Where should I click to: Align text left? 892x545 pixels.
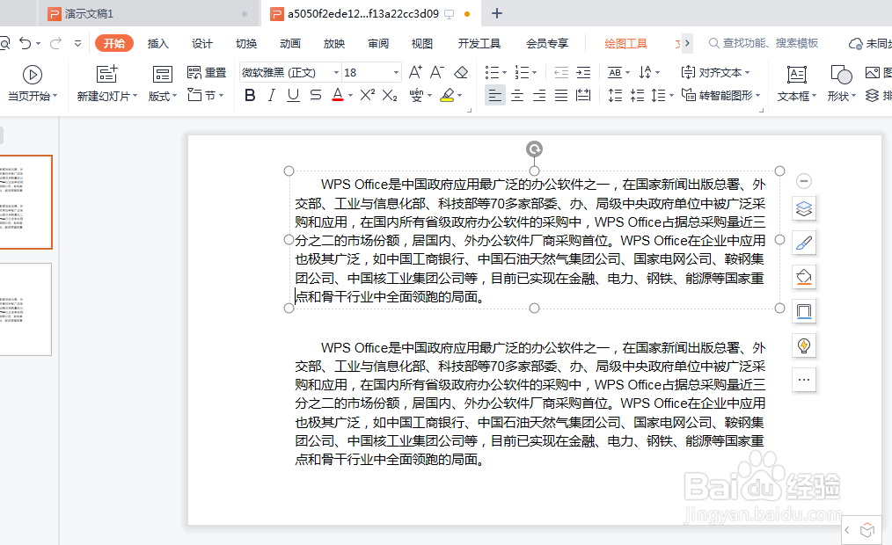tap(495, 95)
